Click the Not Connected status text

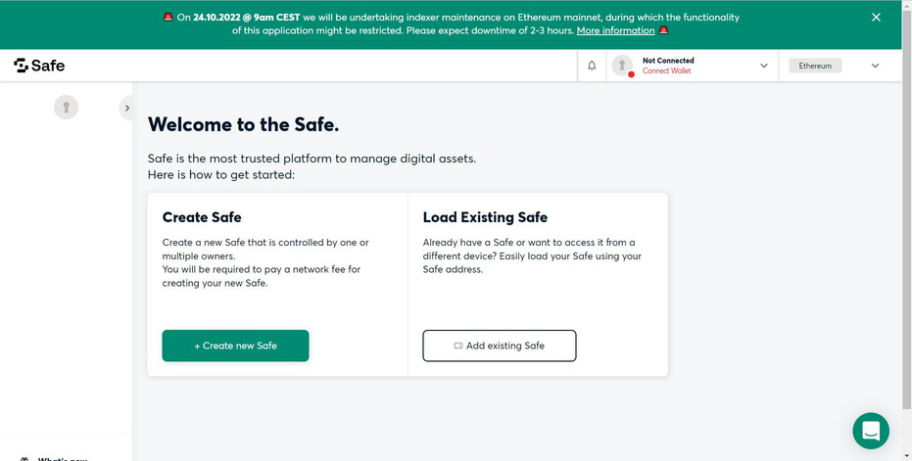pos(668,61)
